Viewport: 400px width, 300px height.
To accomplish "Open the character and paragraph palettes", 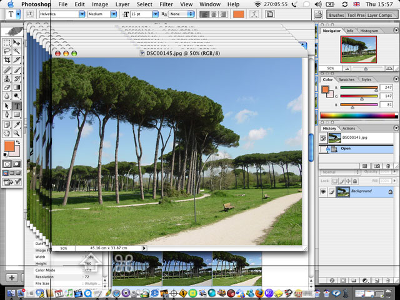I will point(269,14).
